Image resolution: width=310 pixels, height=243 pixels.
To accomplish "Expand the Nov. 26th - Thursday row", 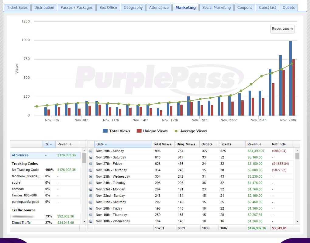I will (x=91, y=170).
